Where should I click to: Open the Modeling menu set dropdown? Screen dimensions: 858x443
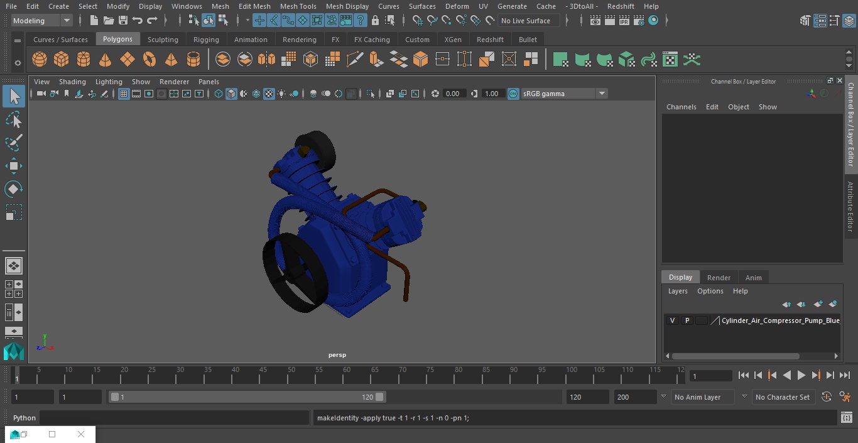coord(42,21)
